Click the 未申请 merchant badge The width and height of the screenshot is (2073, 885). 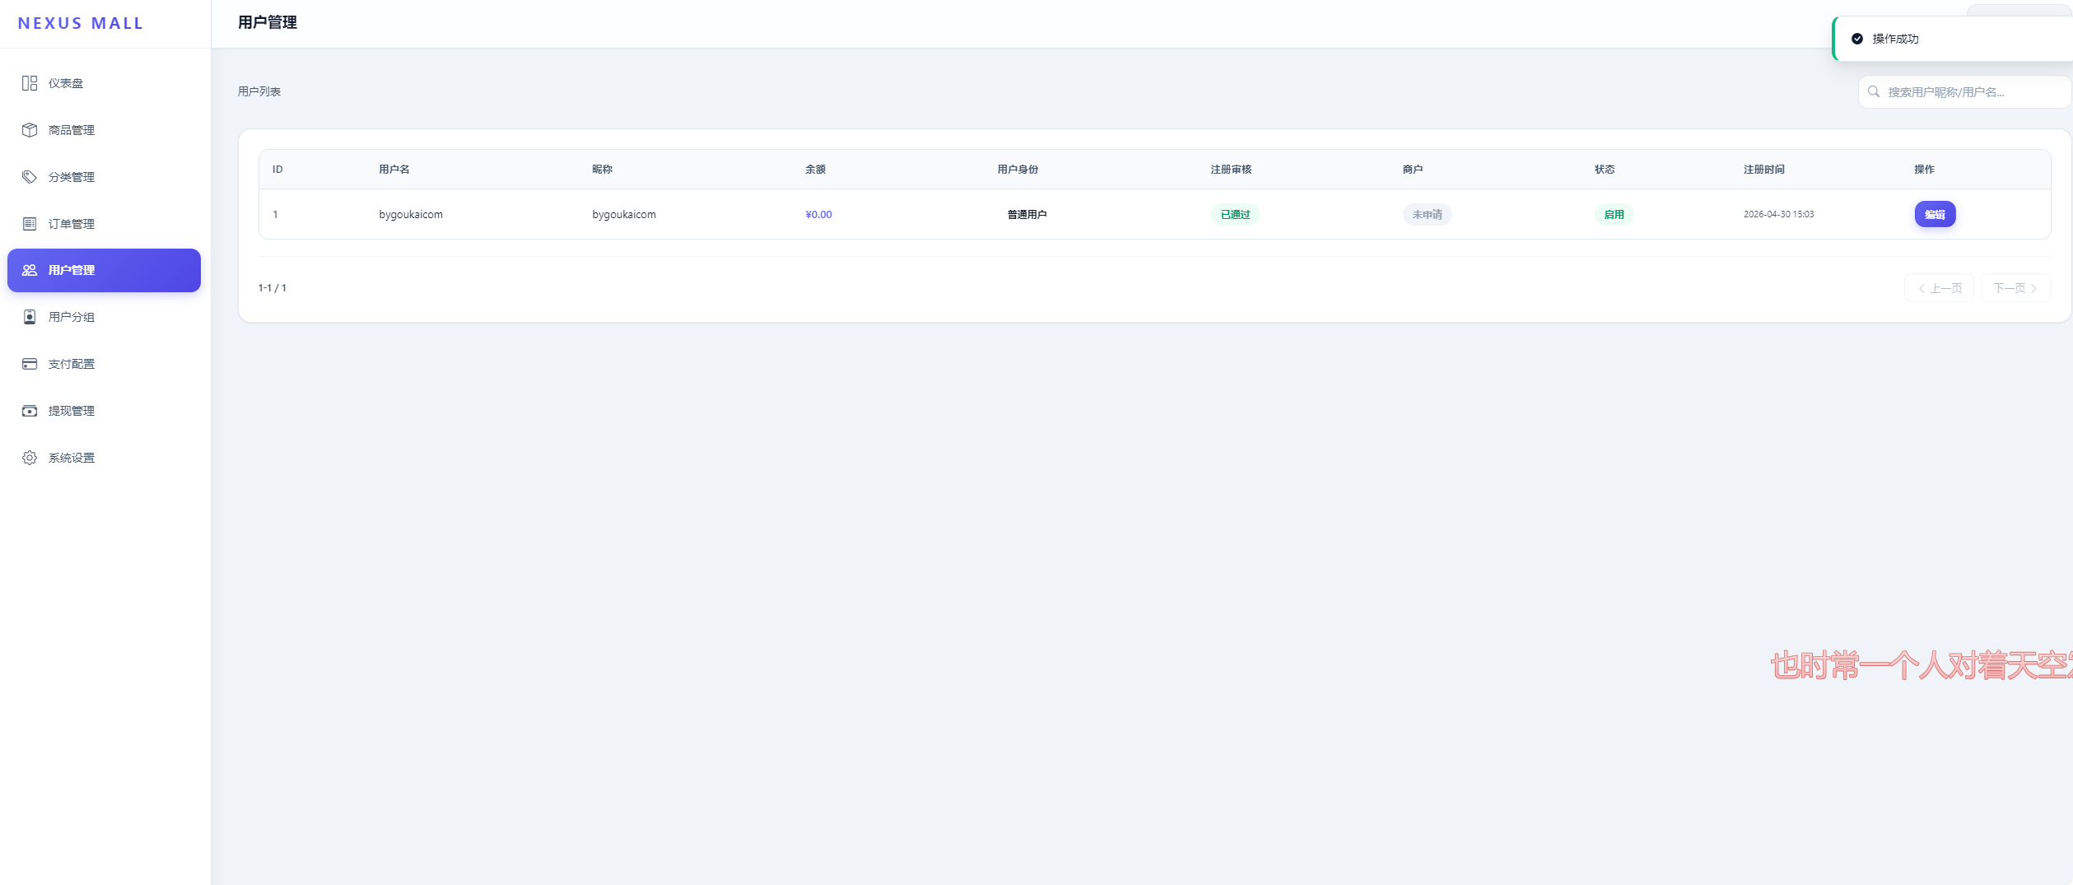tap(1427, 215)
